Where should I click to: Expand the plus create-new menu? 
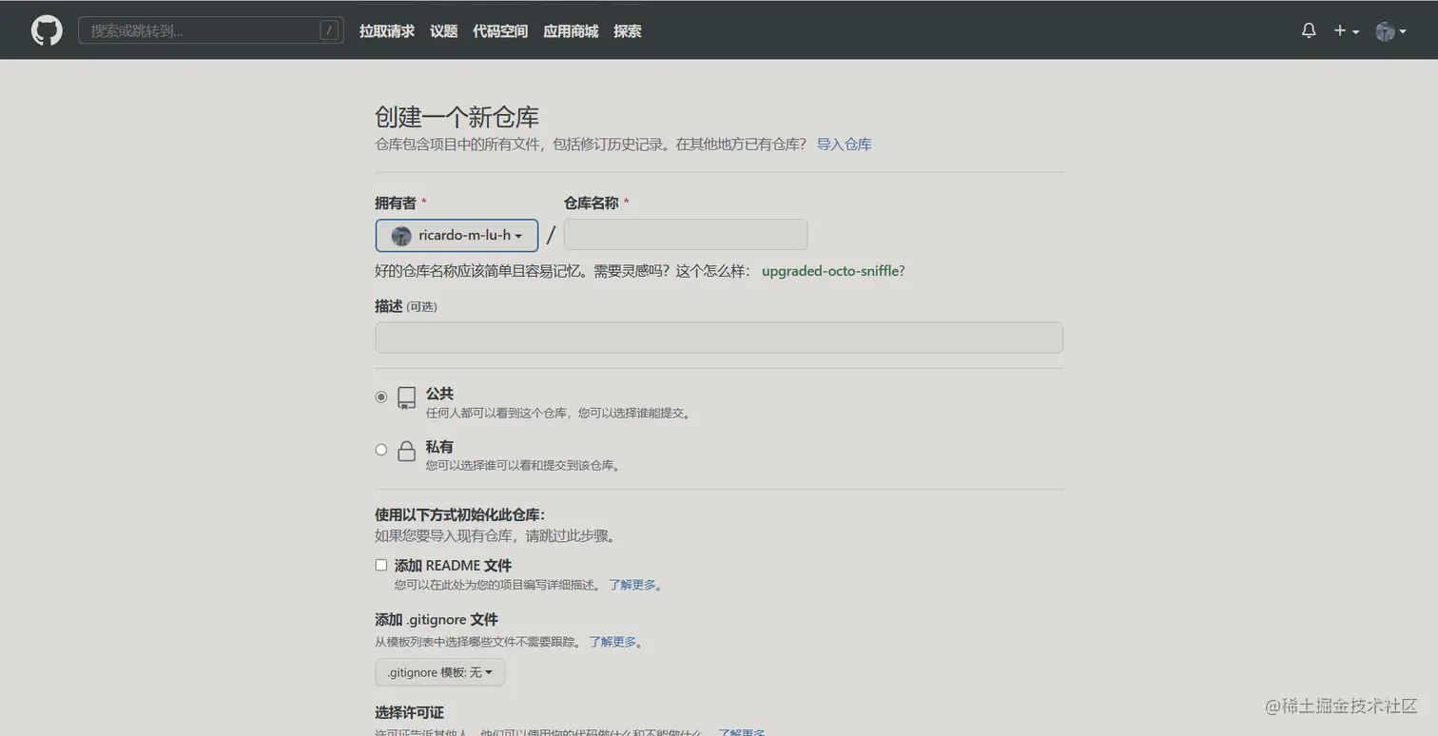coord(1346,31)
